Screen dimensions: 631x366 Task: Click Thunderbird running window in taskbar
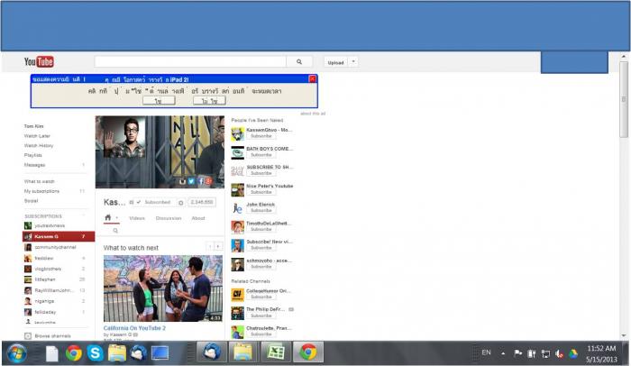coord(211,352)
